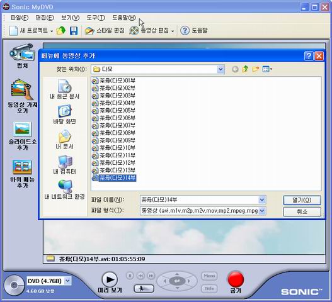332x302 pixels.
Task: Click the pause playback button
Action: tap(130, 276)
